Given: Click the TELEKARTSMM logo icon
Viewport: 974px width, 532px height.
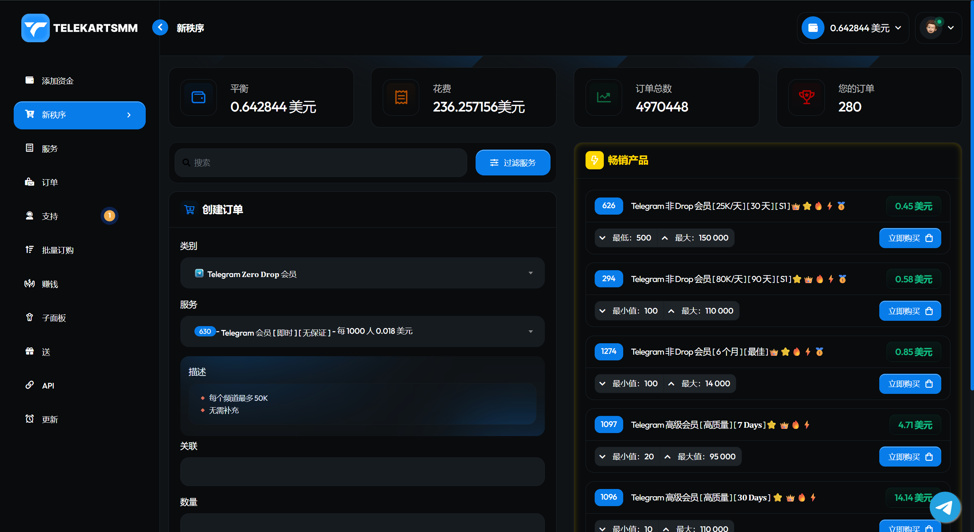Looking at the screenshot, I should coord(35,28).
